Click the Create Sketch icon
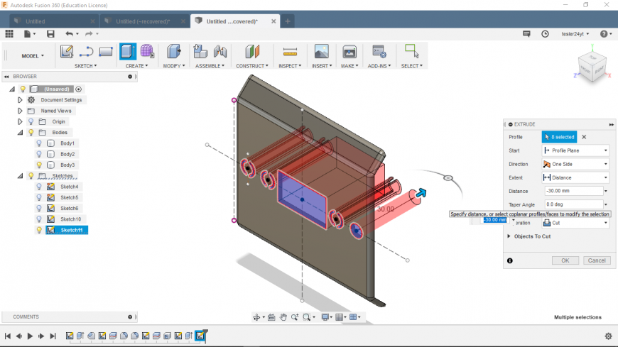Image resolution: width=618 pixels, height=347 pixels. [x=67, y=52]
